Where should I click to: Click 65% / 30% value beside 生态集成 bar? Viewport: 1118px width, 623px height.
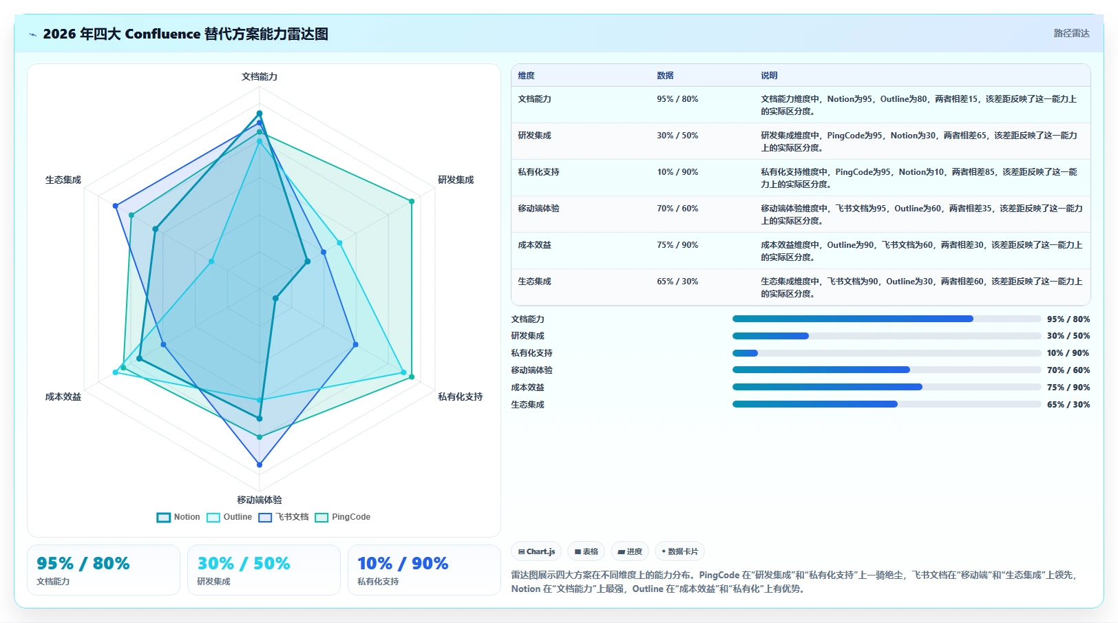click(x=1068, y=405)
